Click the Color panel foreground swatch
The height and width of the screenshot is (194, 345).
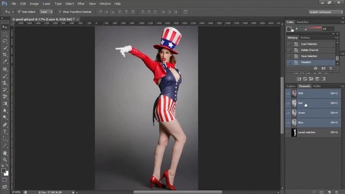coord(289,29)
